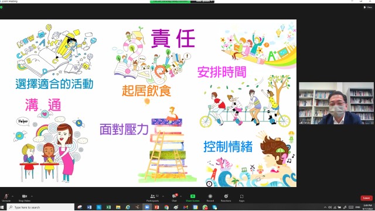This screenshot has height=211, width=375.
Task: Open the Reactions menu
Action: [226, 198]
